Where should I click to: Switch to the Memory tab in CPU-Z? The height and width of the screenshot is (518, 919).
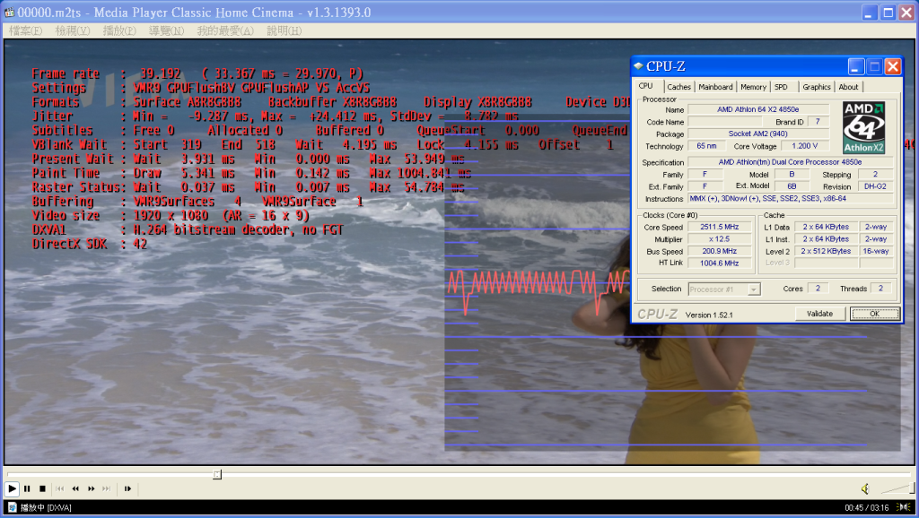(753, 87)
